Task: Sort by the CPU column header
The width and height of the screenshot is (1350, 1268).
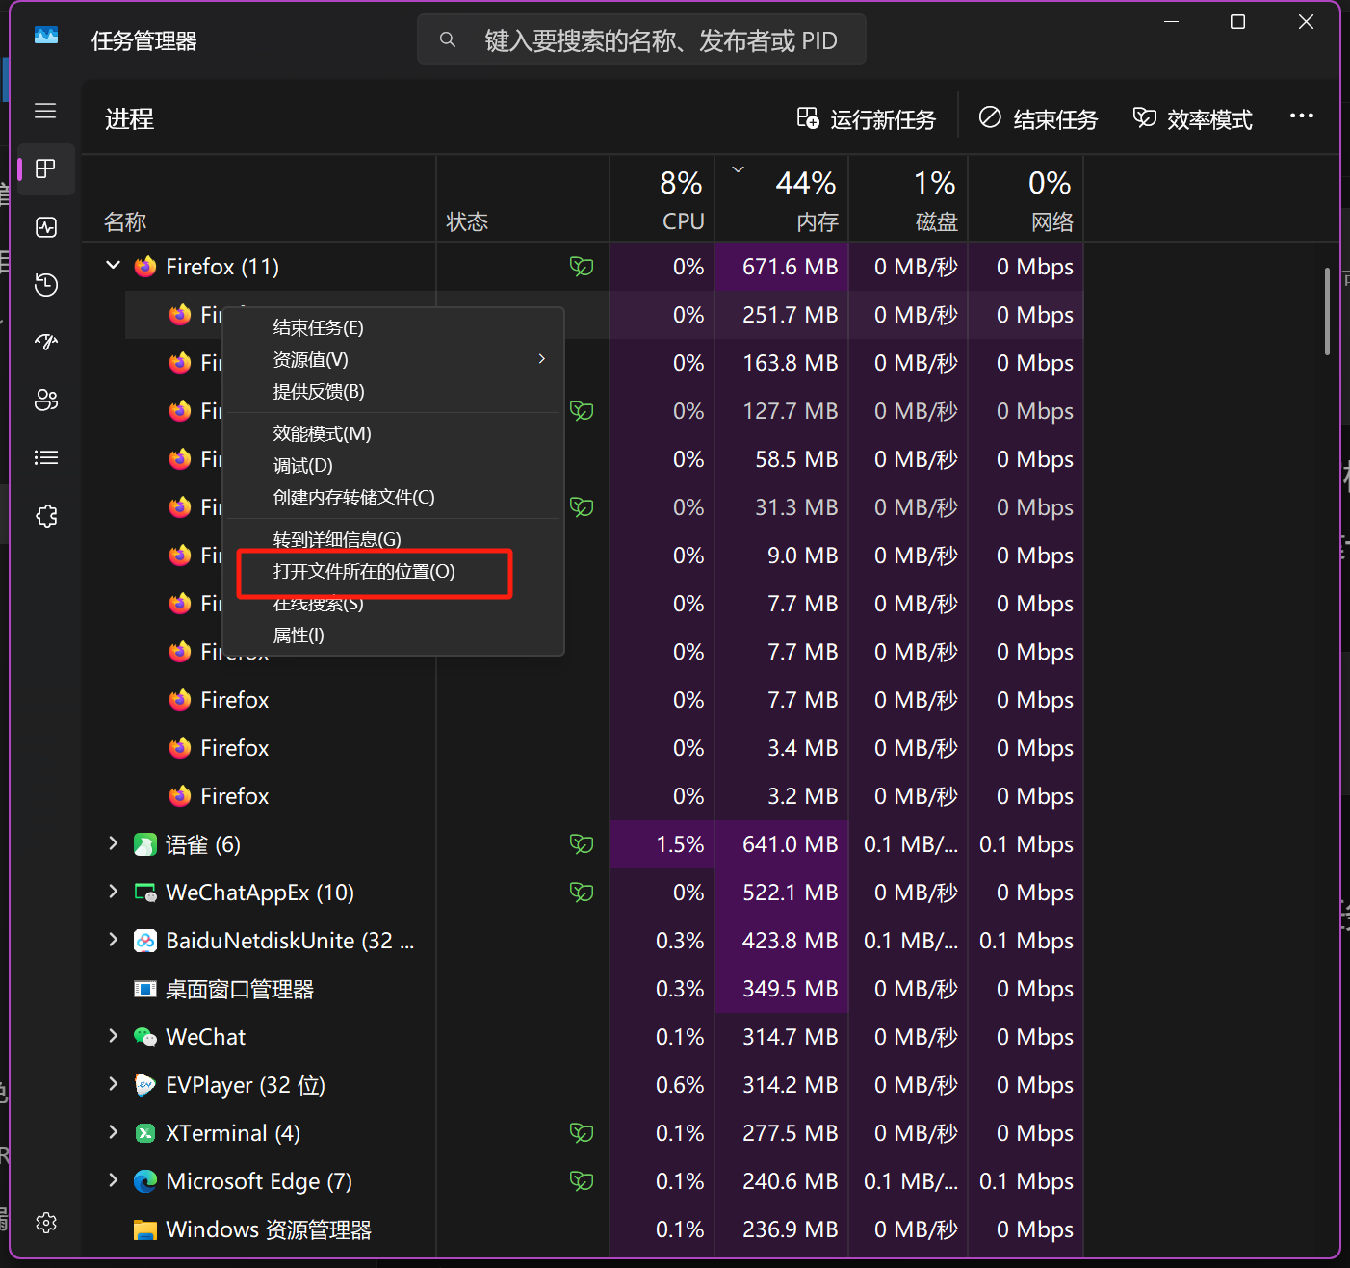Action: pos(662,199)
